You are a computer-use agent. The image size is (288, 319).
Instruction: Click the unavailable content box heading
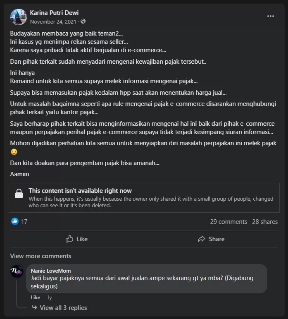pos(80,191)
